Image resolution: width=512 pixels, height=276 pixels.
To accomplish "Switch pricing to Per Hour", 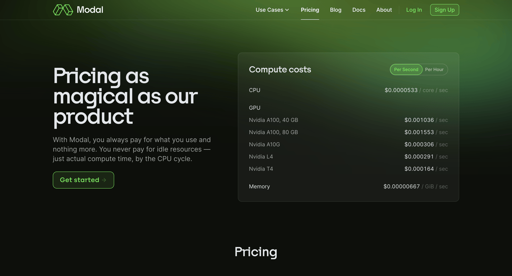I will coord(434,70).
